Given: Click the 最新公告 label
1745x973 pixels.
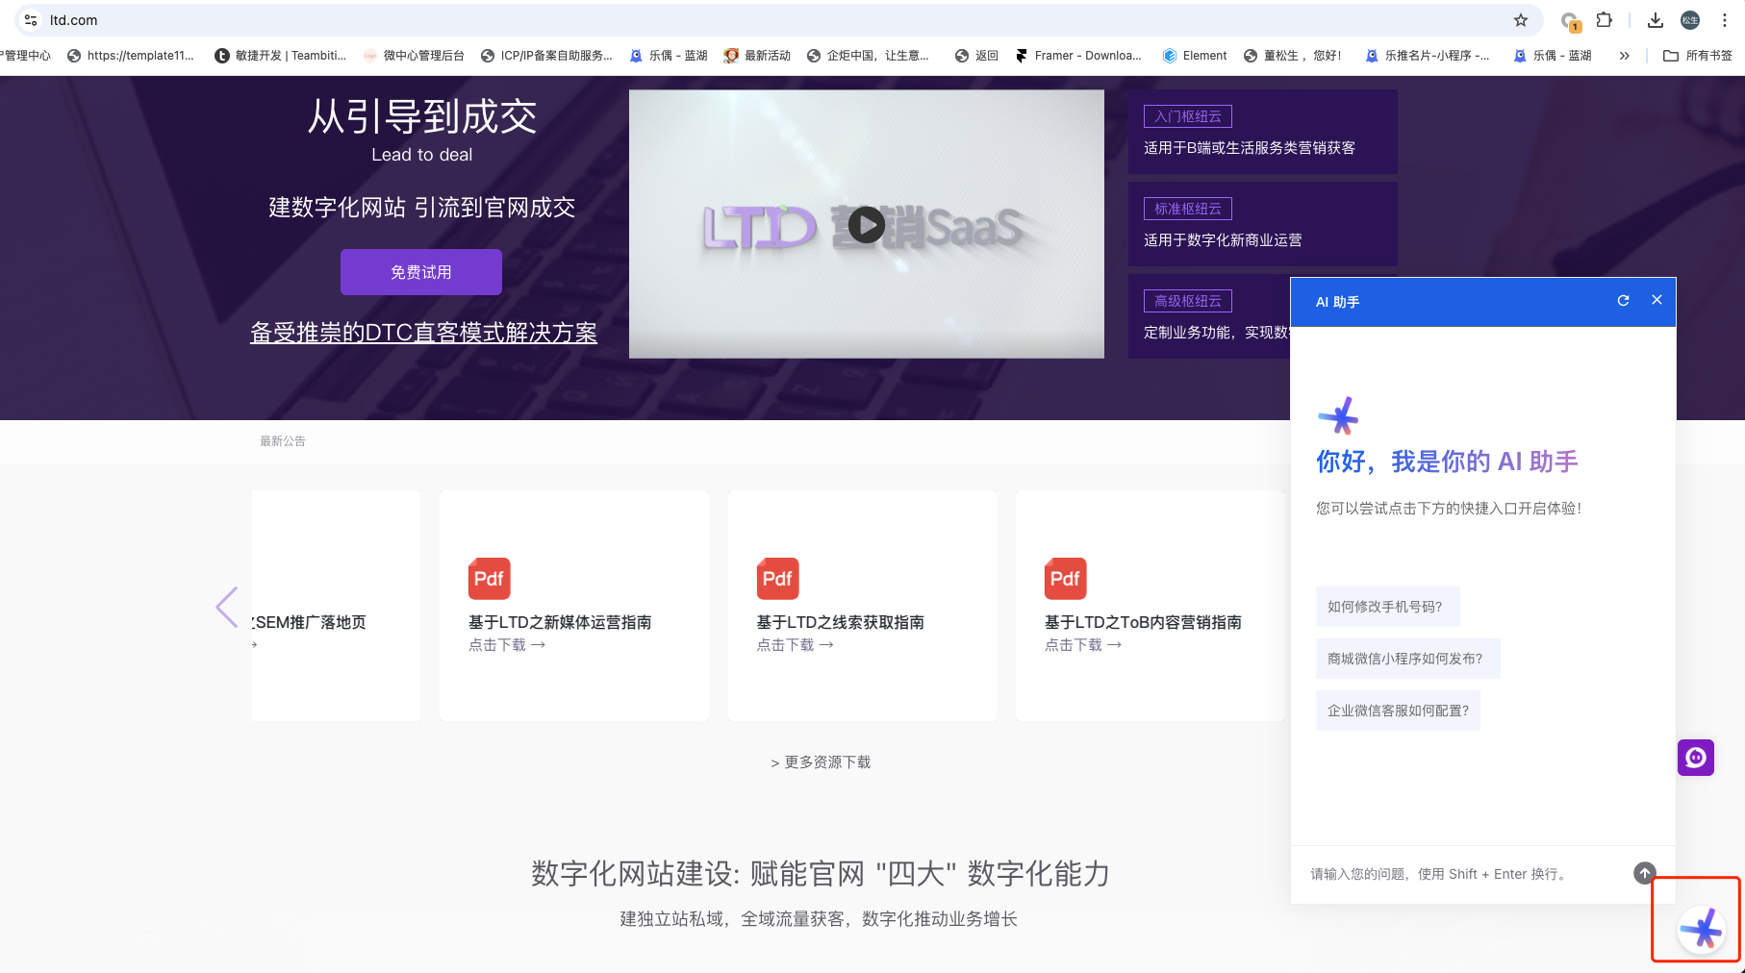Looking at the screenshot, I should 283,441.
